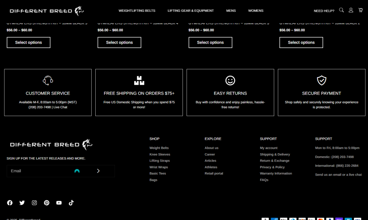Expand Lifting Gear & Equipment menu

click(191, 11)
